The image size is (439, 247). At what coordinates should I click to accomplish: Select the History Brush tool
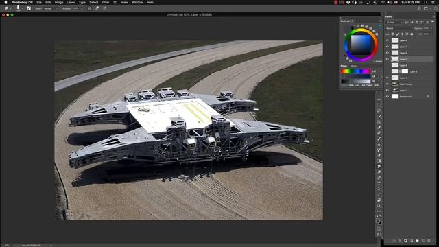pos(379,150)
